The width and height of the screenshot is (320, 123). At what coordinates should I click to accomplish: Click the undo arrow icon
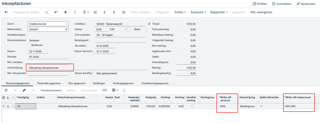[56, 12]
